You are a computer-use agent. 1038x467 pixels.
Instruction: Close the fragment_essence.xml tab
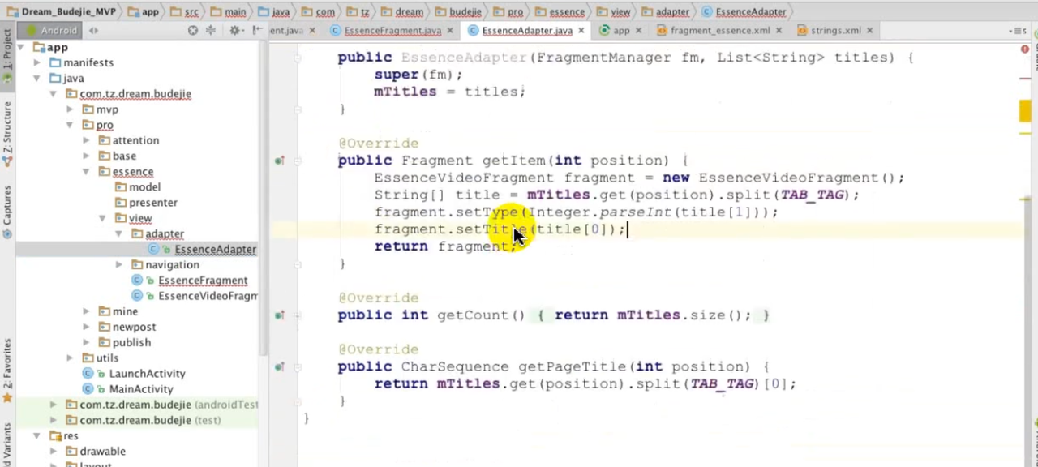pyautogui.click(x=779, y=30)
